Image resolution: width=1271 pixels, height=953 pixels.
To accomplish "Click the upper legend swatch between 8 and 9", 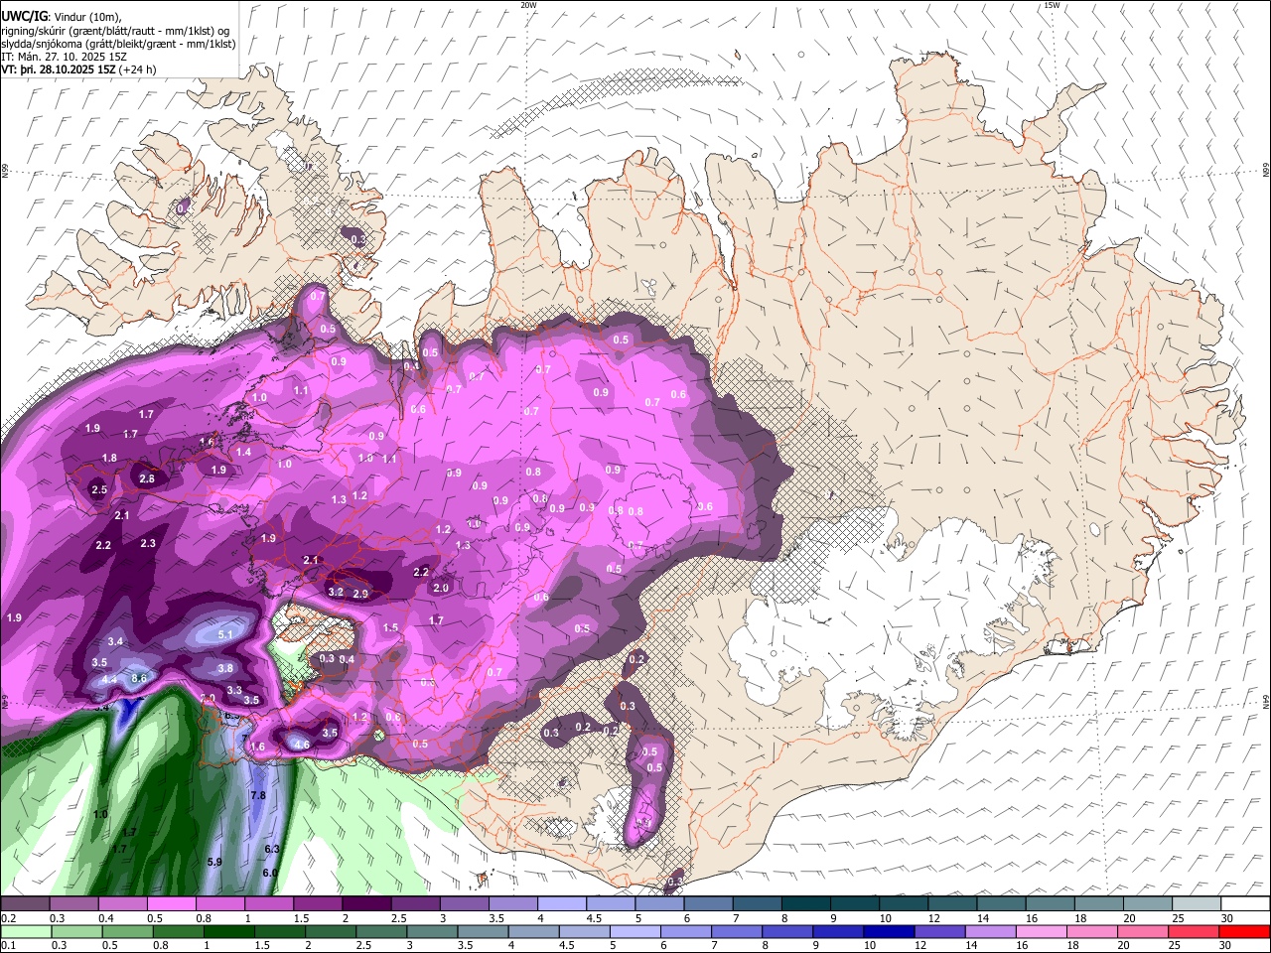I will point(805,904).
